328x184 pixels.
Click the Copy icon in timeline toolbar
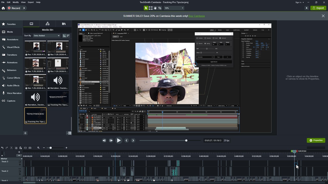[x=16, y=148]
